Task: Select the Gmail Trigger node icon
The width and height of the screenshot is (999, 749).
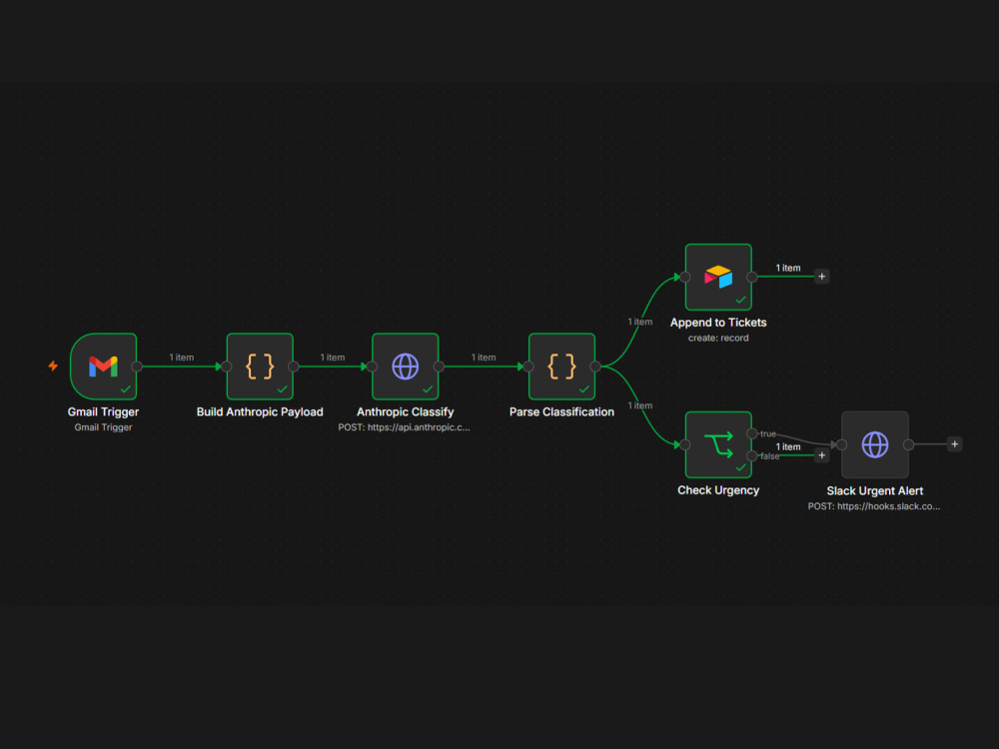Action: coord(103,367)
